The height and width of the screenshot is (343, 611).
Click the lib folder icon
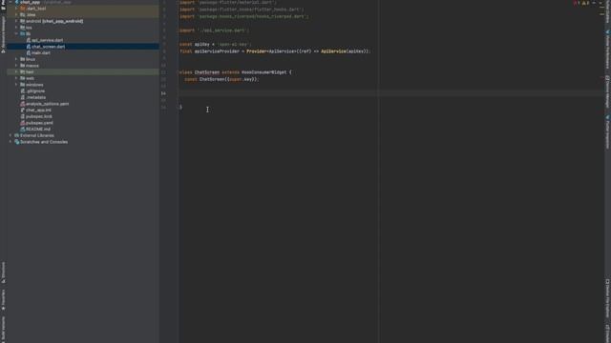(23, 34)
